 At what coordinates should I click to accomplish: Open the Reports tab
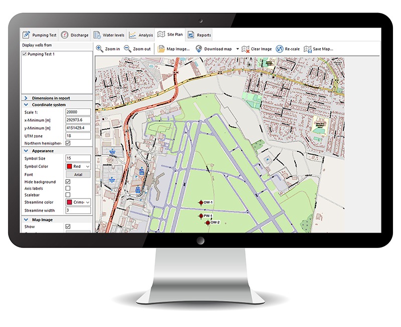[199, 35]
